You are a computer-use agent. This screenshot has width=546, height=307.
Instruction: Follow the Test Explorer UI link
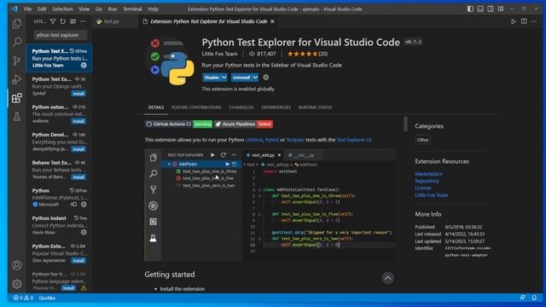[354, 140]
